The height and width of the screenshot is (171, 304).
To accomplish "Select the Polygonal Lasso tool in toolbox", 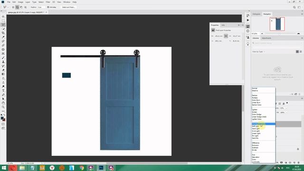I will coord(3,25).
